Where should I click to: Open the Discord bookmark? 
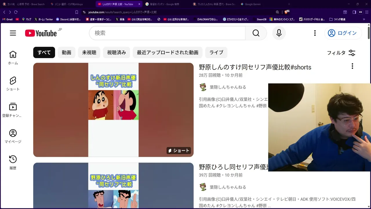click(x=68, y=19)
